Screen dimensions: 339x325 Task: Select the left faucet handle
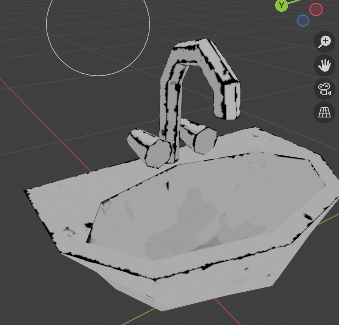150,148
